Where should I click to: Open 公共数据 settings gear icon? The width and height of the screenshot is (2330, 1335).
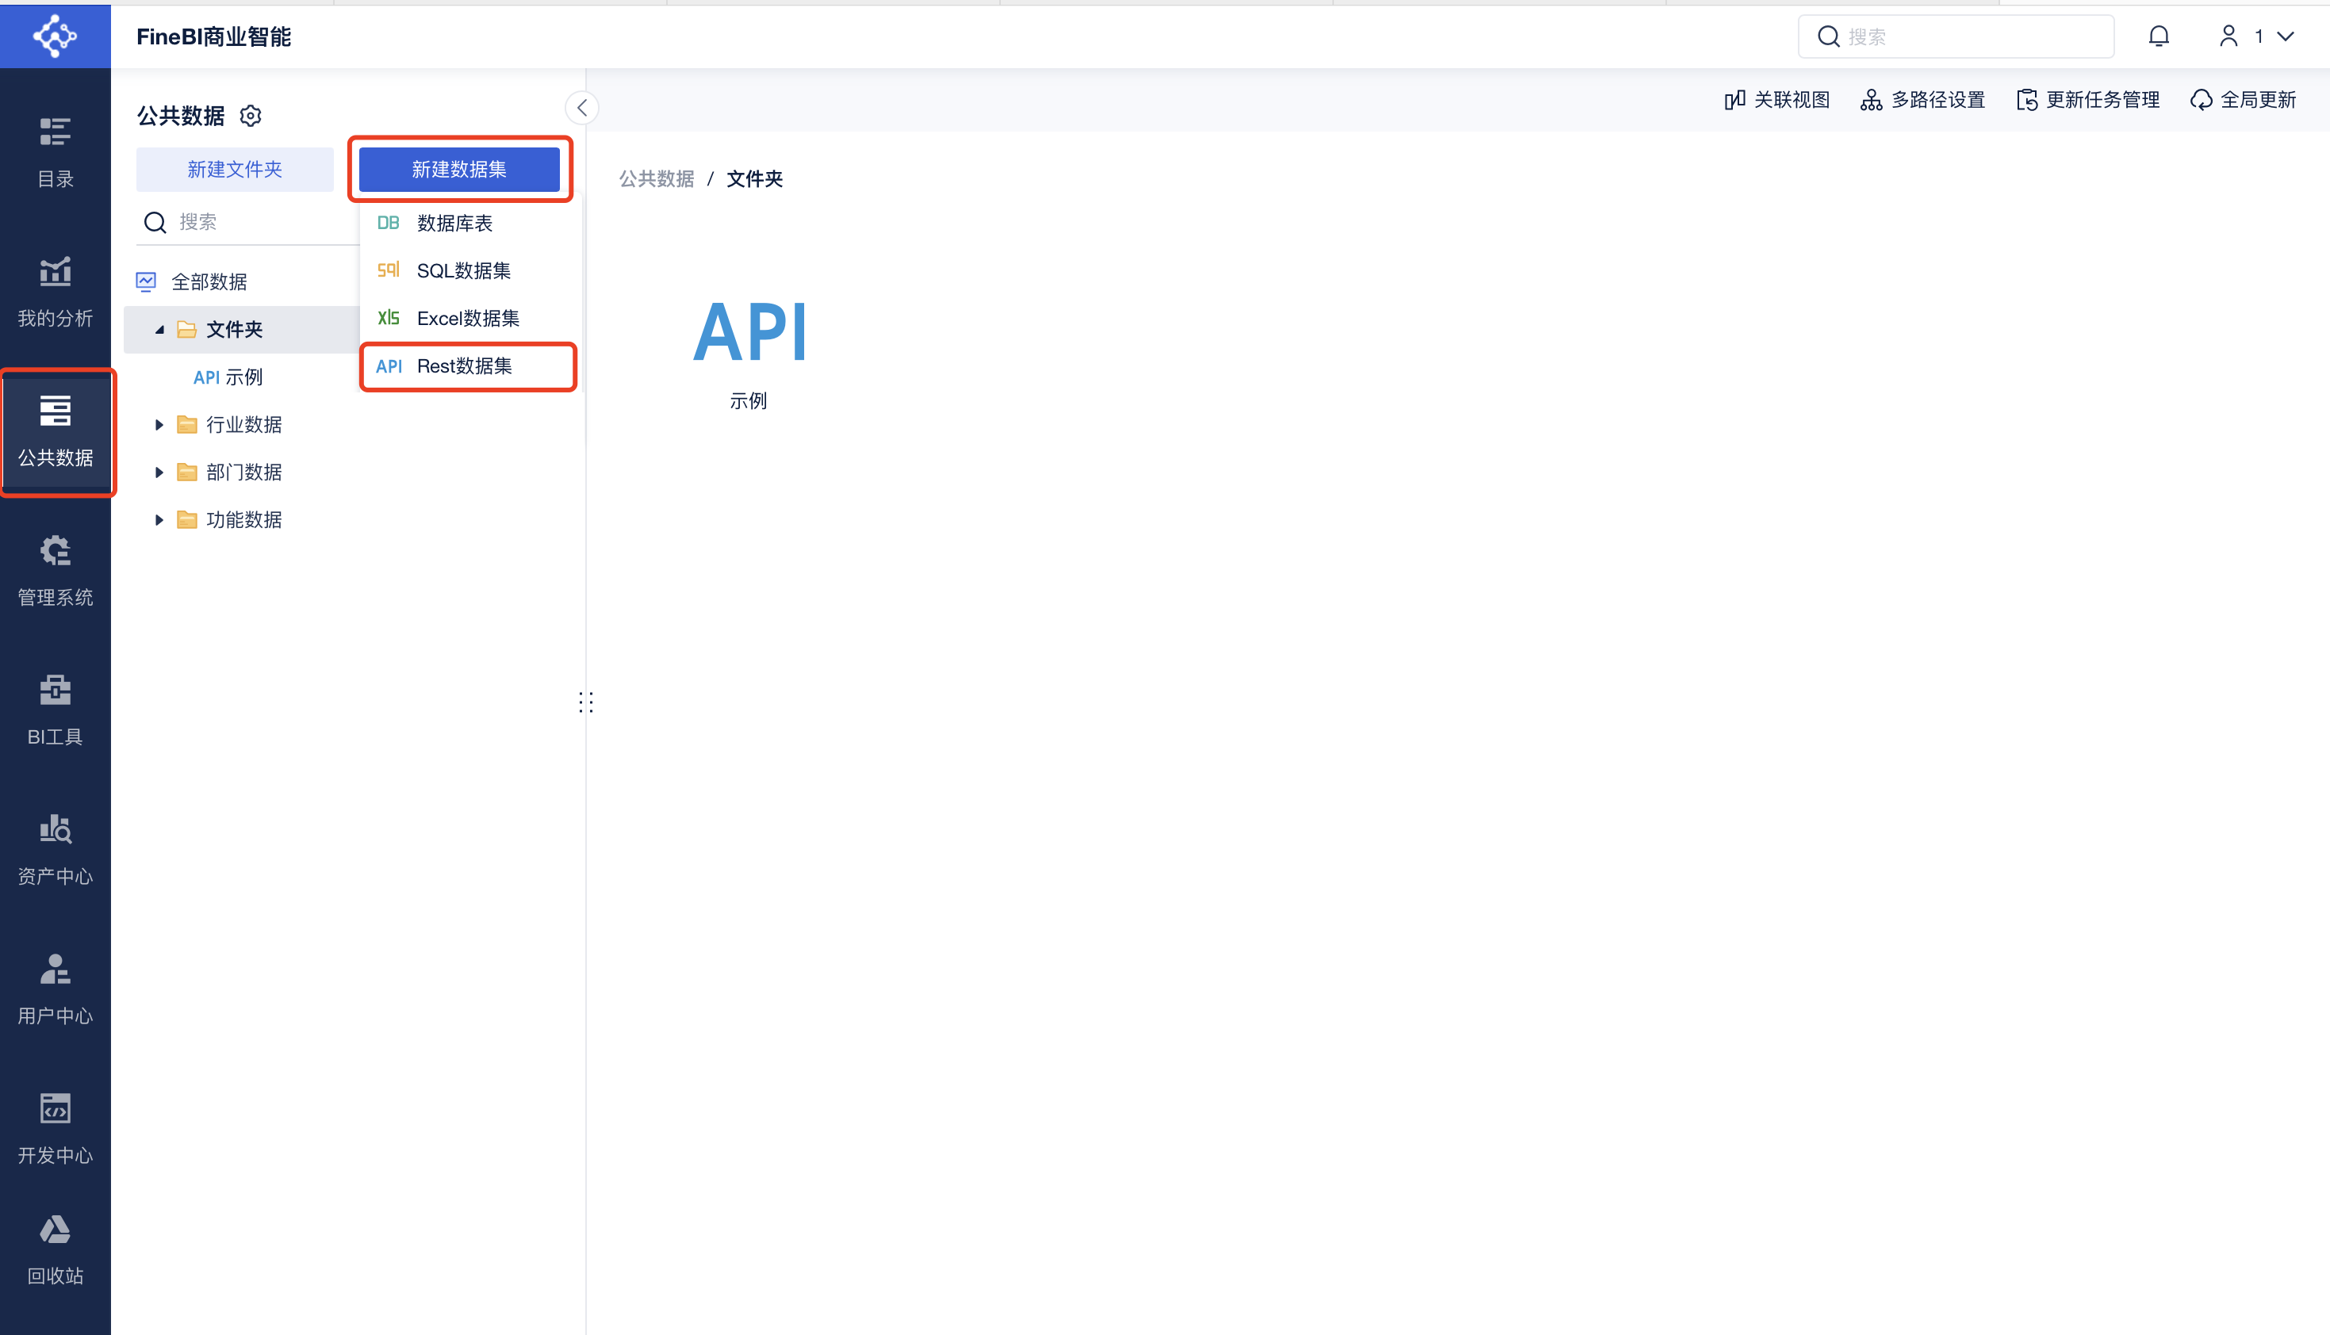click(251, 116)
